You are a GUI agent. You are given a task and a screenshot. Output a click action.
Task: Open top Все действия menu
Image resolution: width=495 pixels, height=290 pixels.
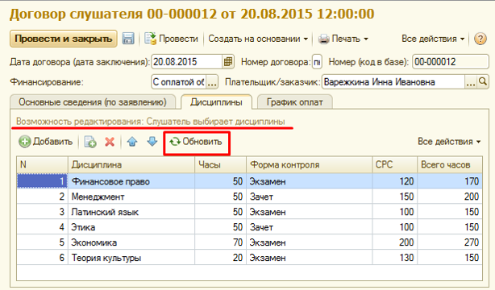(433, 39)
